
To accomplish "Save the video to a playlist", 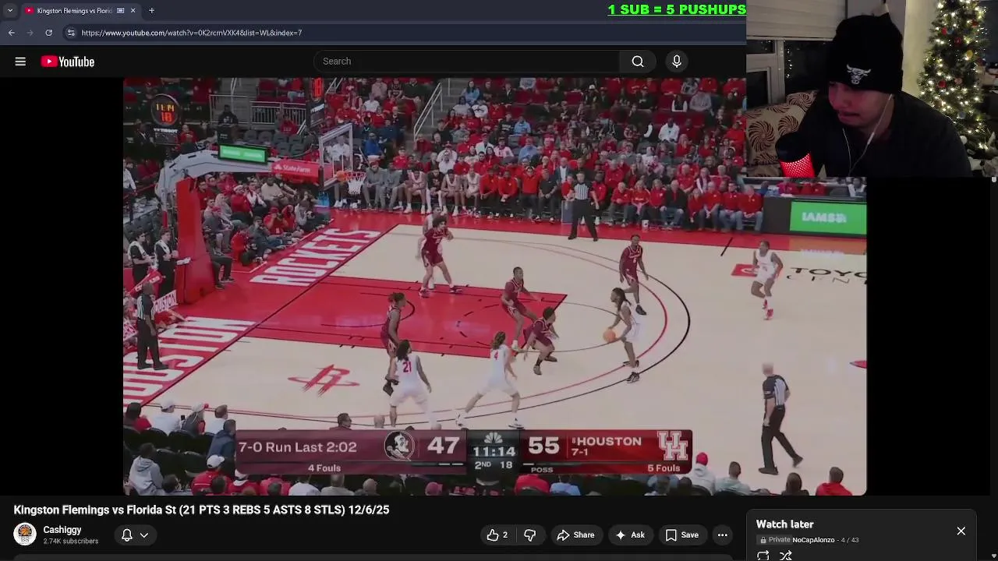I will (x=681, y=535).
